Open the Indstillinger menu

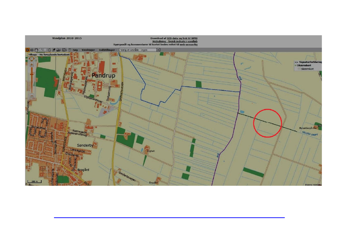coord(107,50)
